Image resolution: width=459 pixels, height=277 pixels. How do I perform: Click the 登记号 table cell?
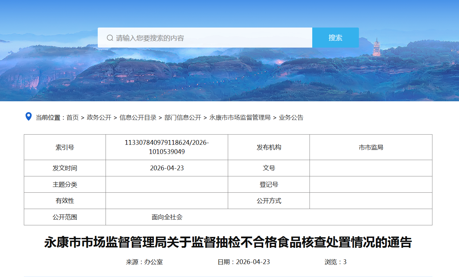point(269,185)
